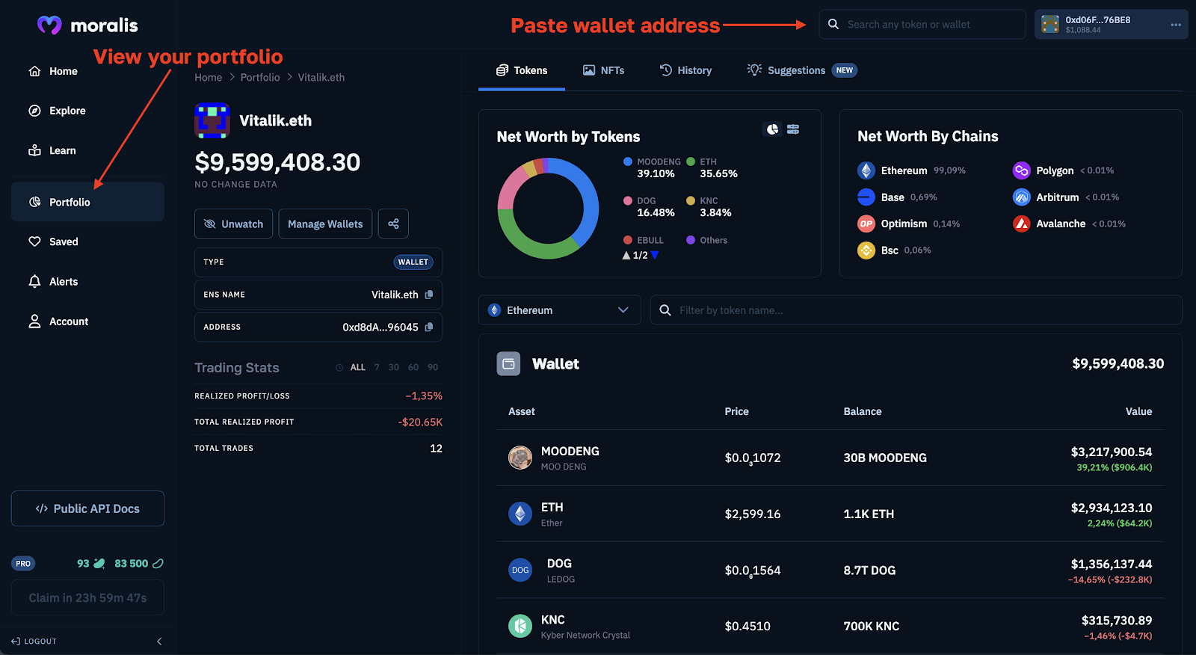This screenshot has height=655, width=1196.
Task: Click the Bsc chain icon
Action: click(x=866, y=250)
